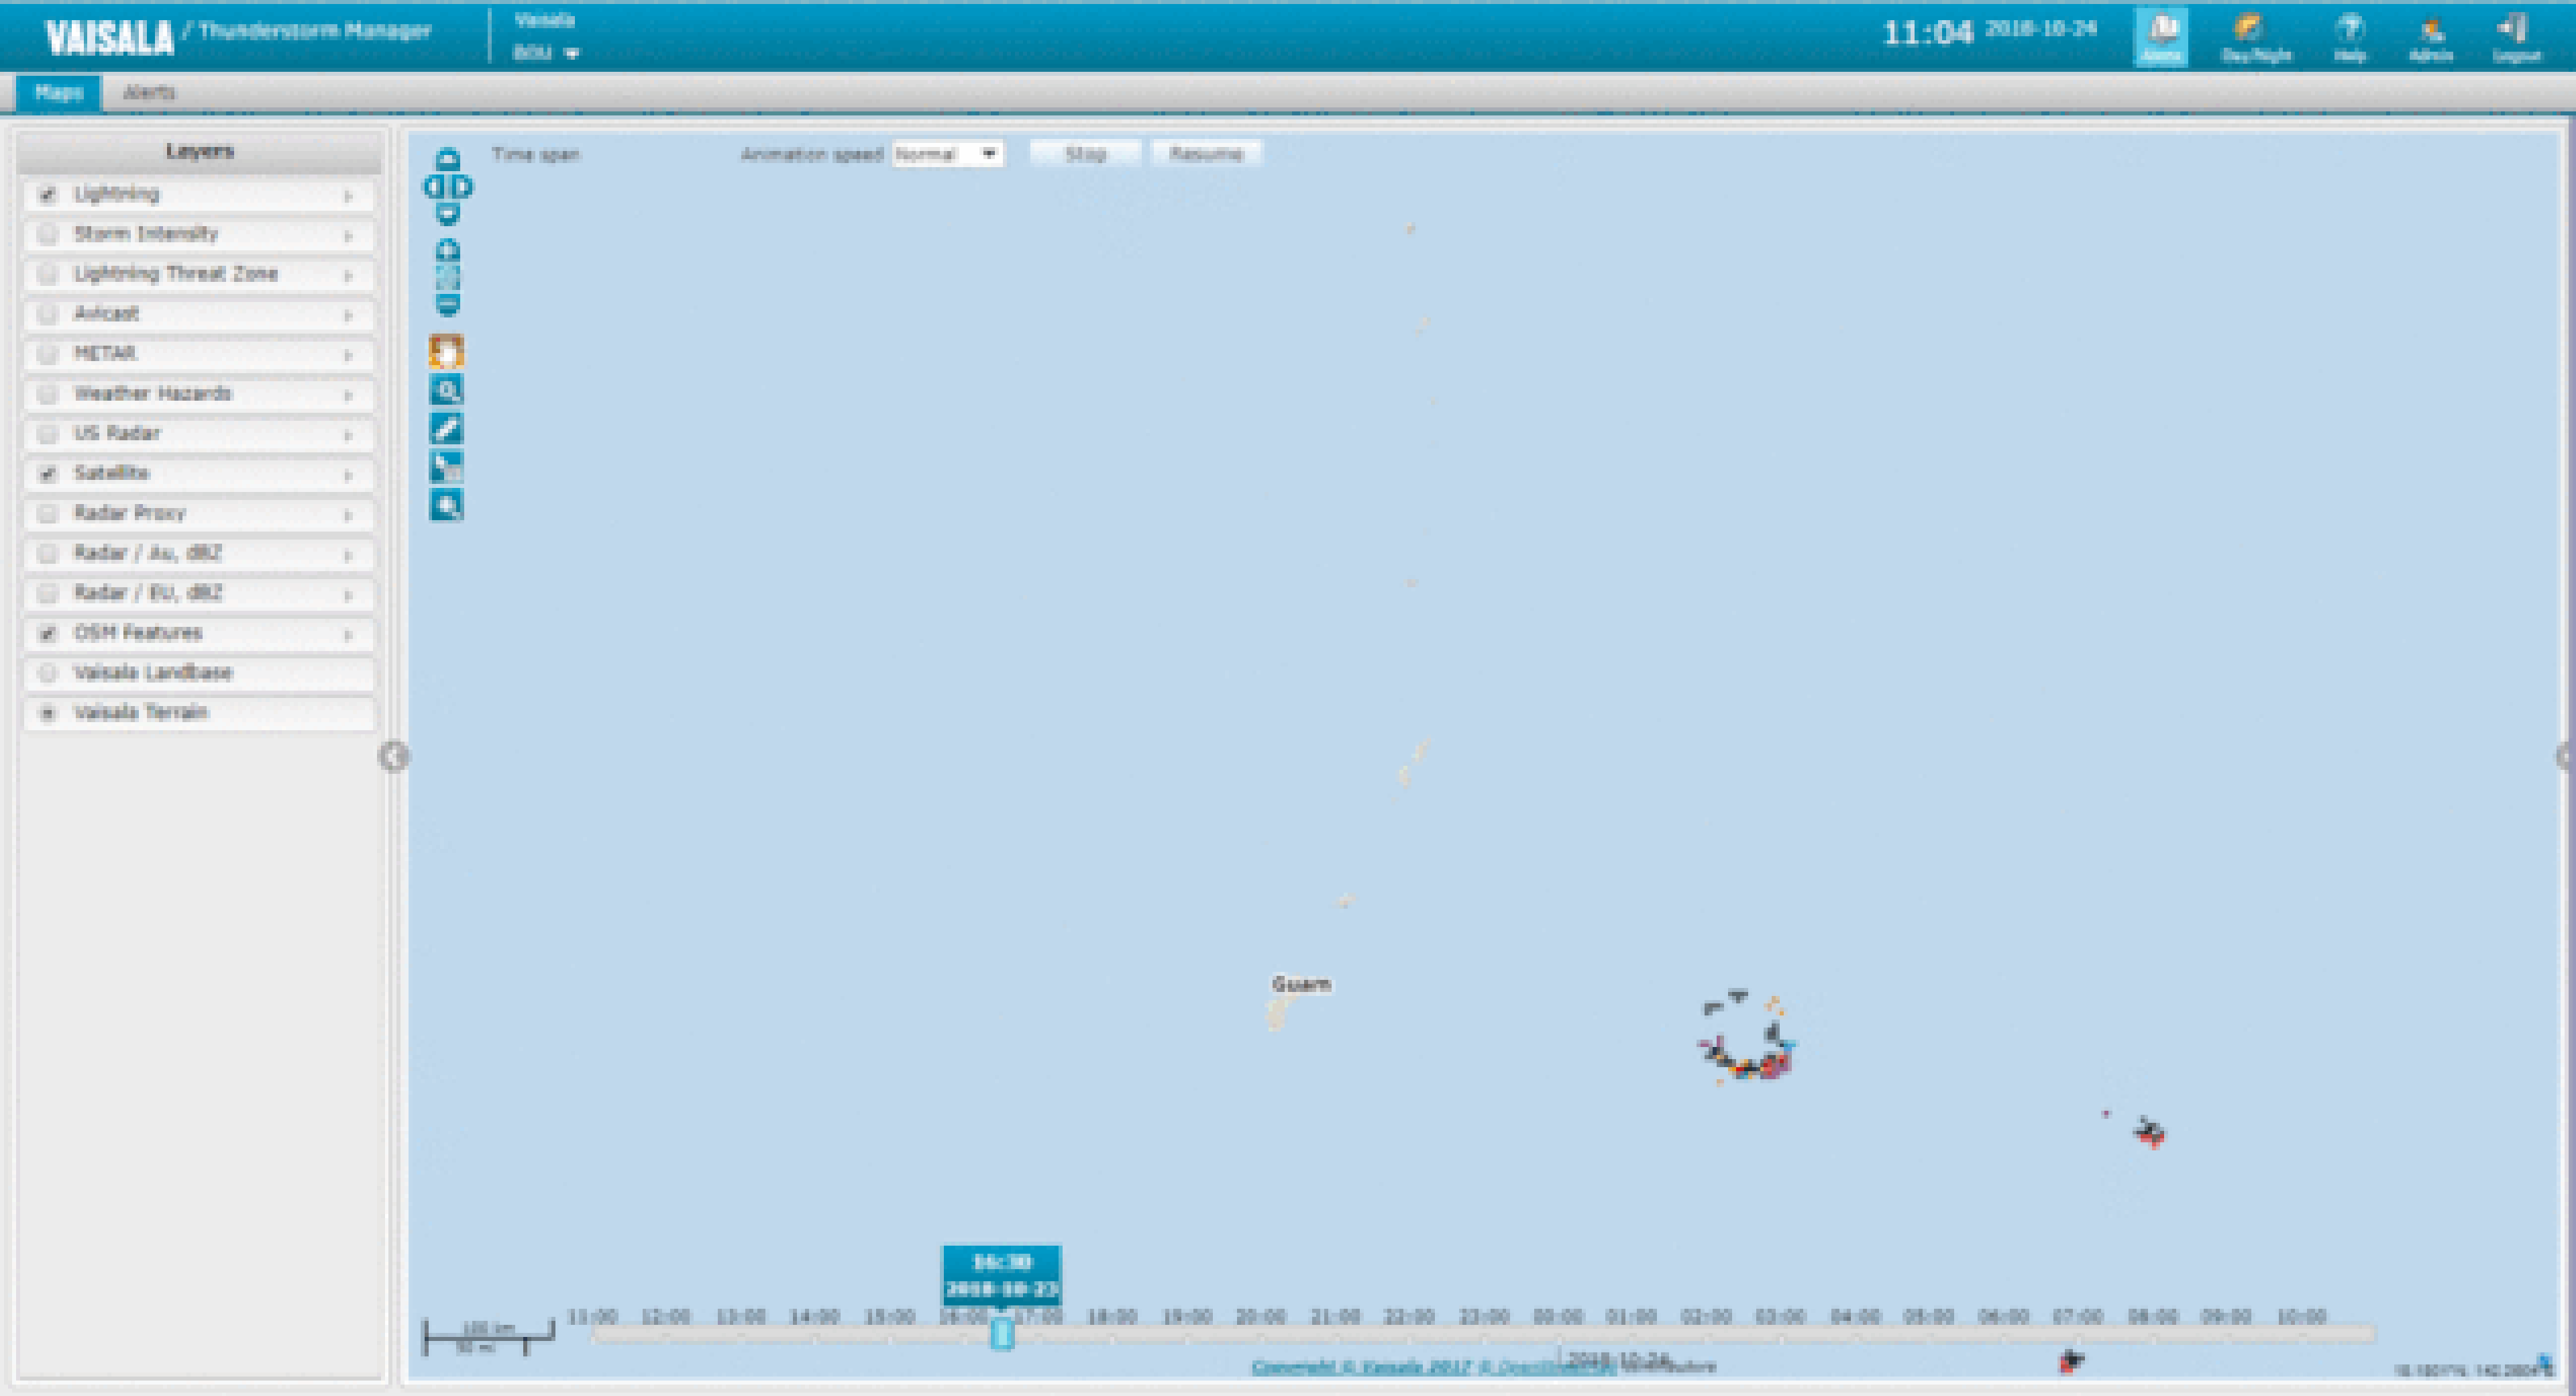
Task: Open Animation speed Normal dropdown
Action: coord(947,154)
